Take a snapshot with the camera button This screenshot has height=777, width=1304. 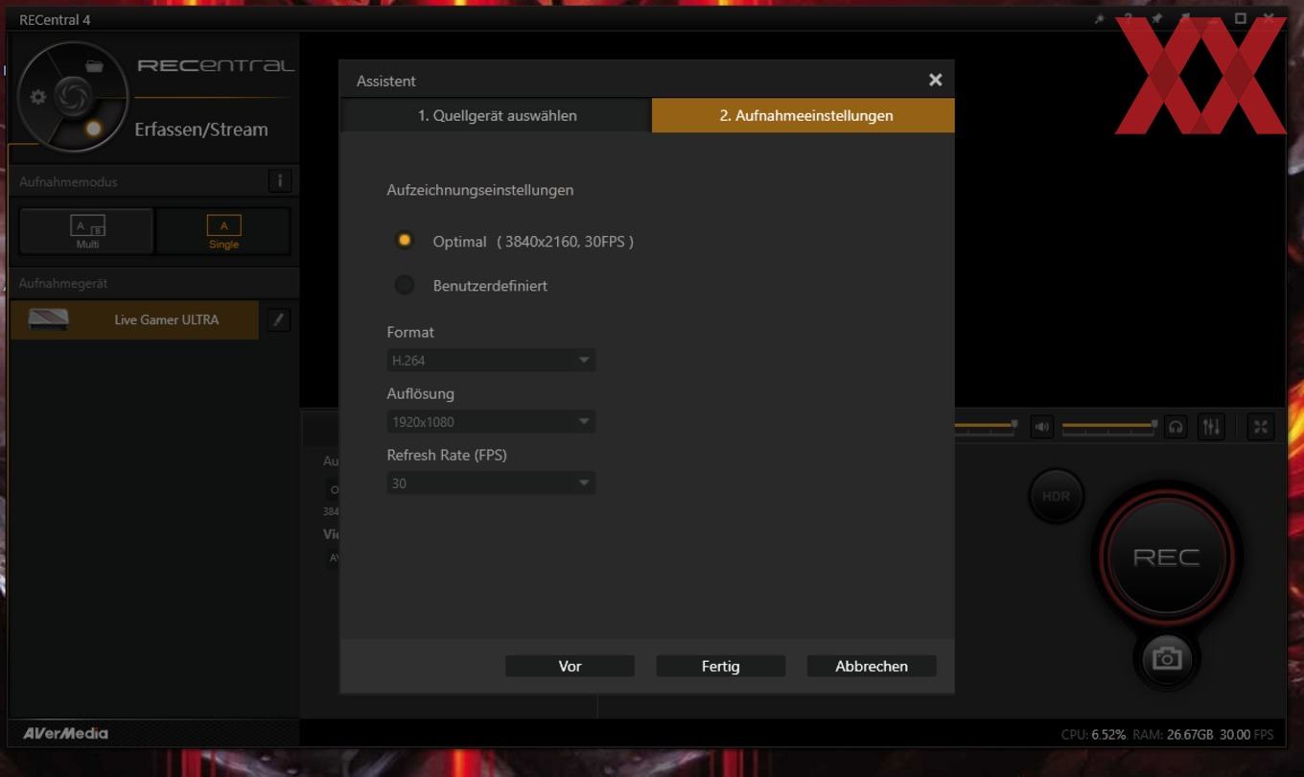(x=1167, y=658)
